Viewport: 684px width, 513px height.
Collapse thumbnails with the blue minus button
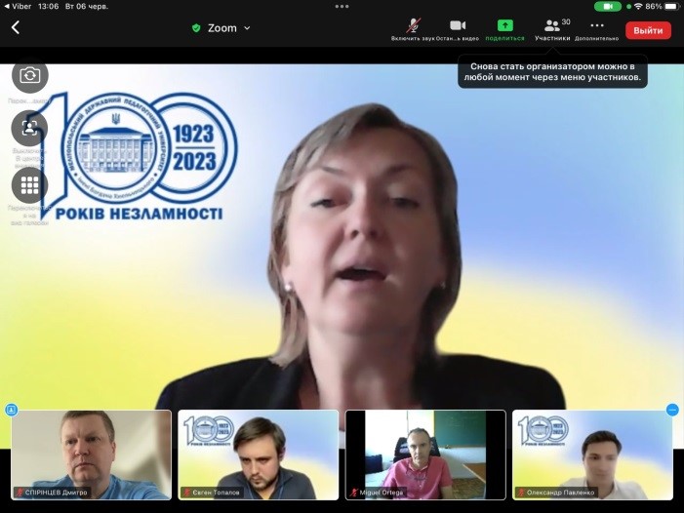[x=672, y=410]
